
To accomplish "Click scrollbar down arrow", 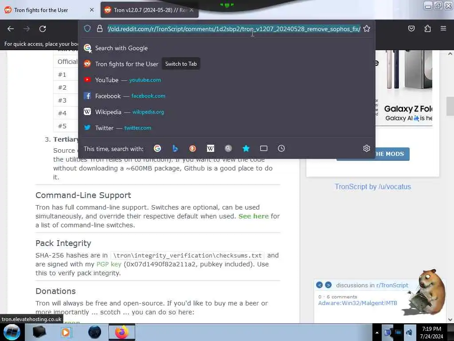I will click(x=450, y=319).
